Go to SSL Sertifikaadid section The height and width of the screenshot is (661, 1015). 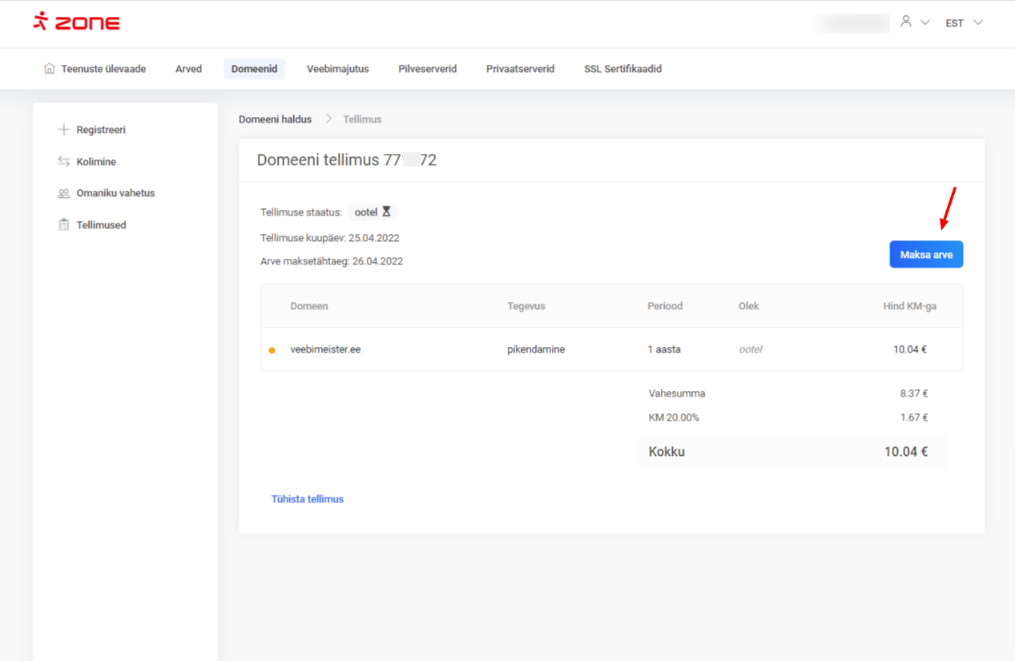click(x=622, y=69)
